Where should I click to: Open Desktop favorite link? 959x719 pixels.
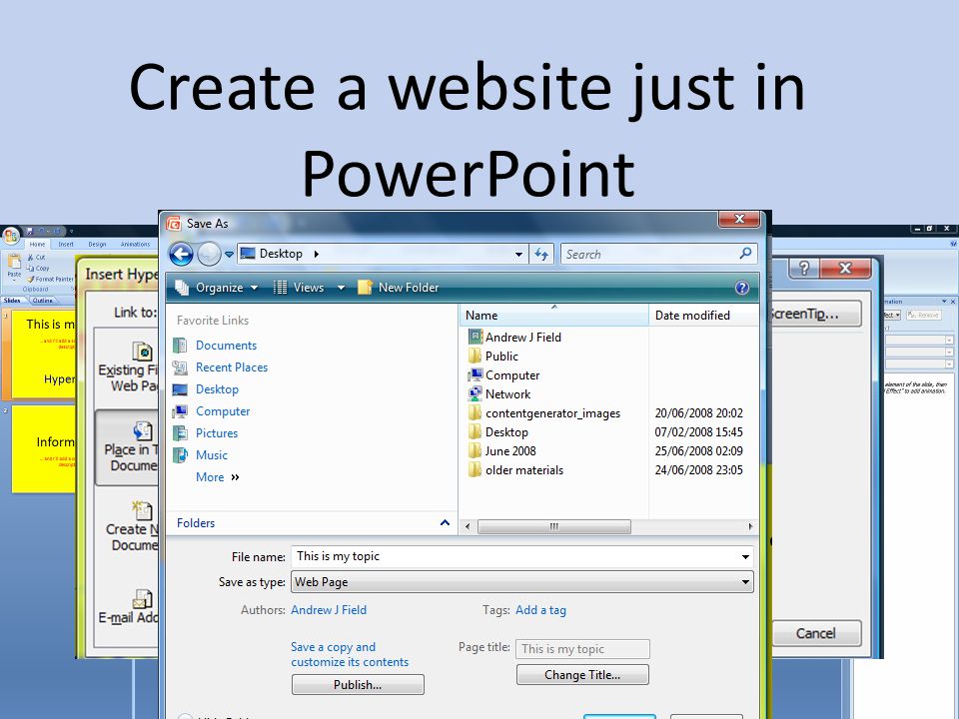(217, 389)
